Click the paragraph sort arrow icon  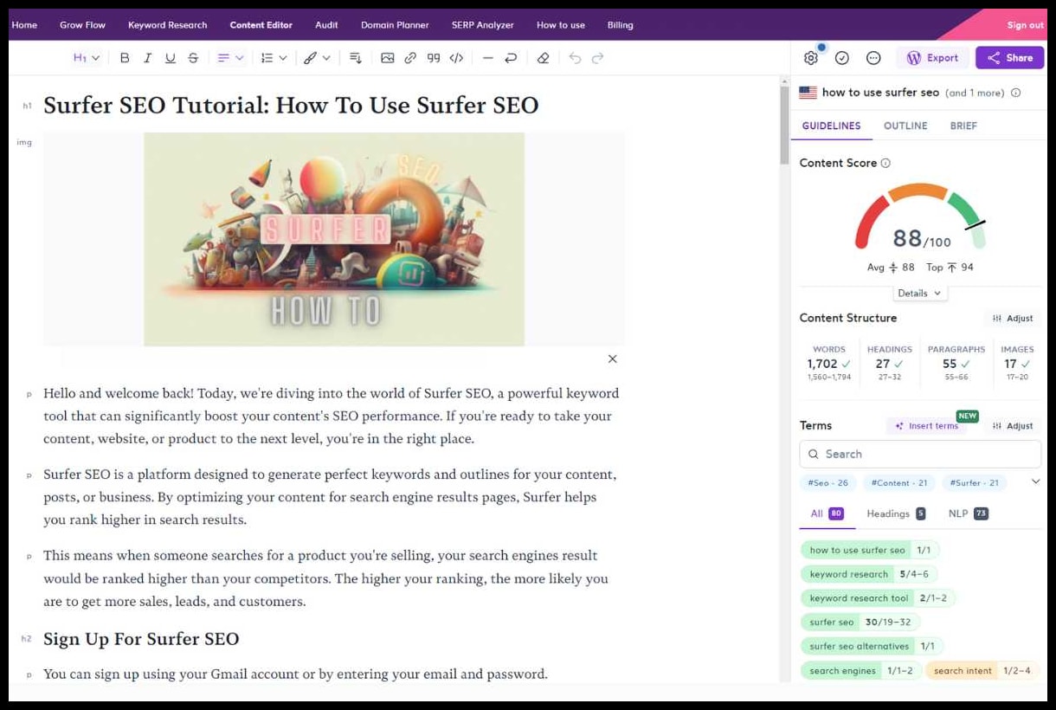coord(356,58)
